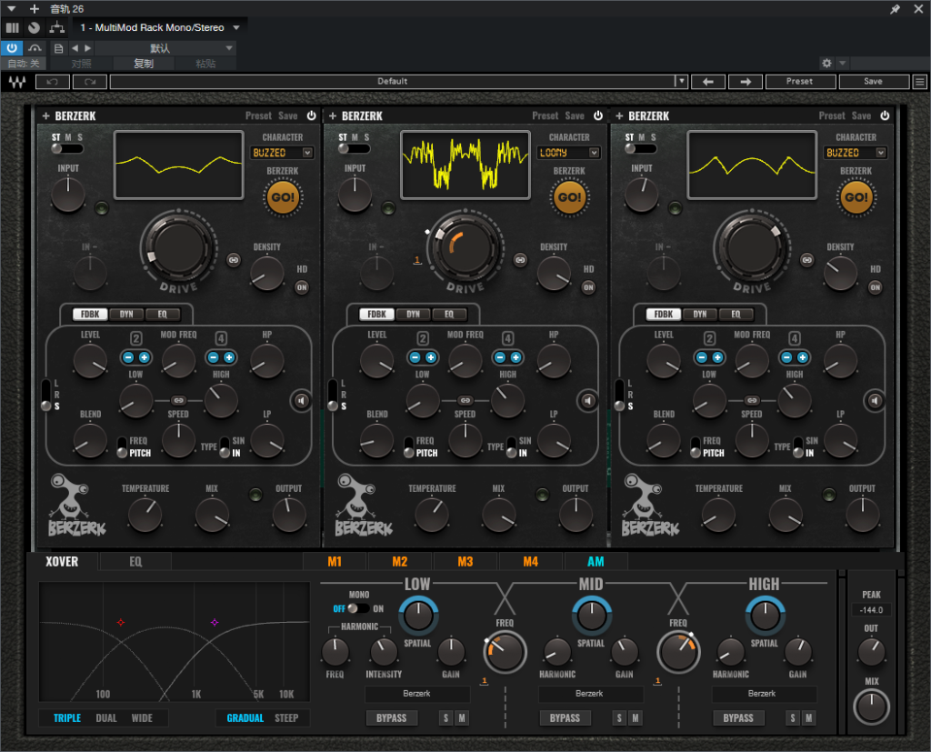Select the M3 macro tab
Image resolution: width=931 pixels, height=752 pixels.
465,562
